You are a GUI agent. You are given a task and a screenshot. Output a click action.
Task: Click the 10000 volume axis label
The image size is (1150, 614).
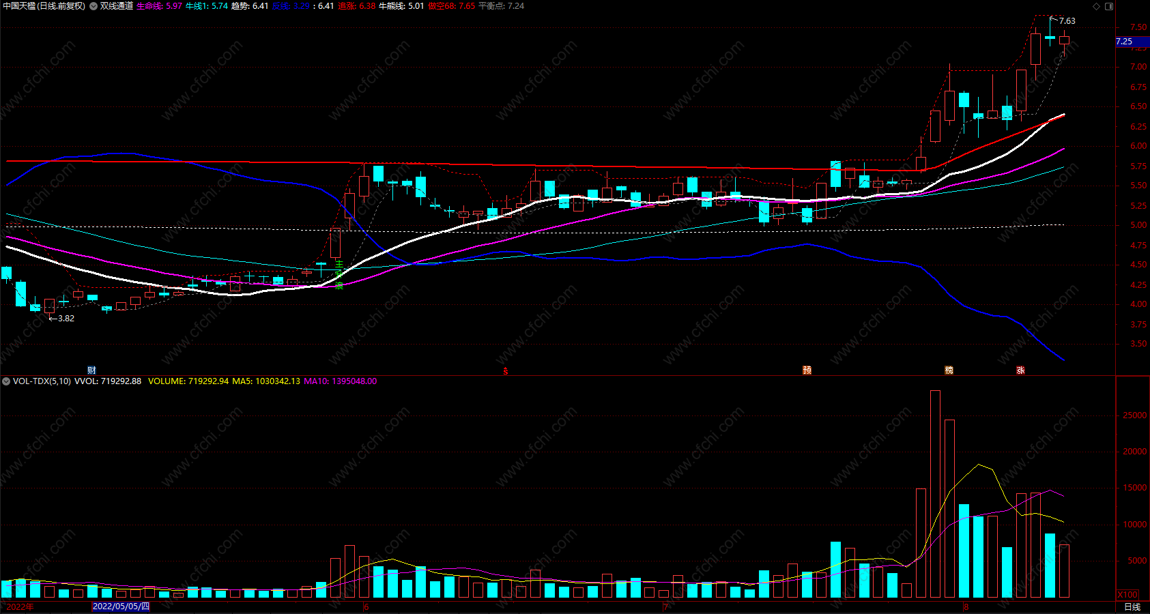pos(1135,525)
